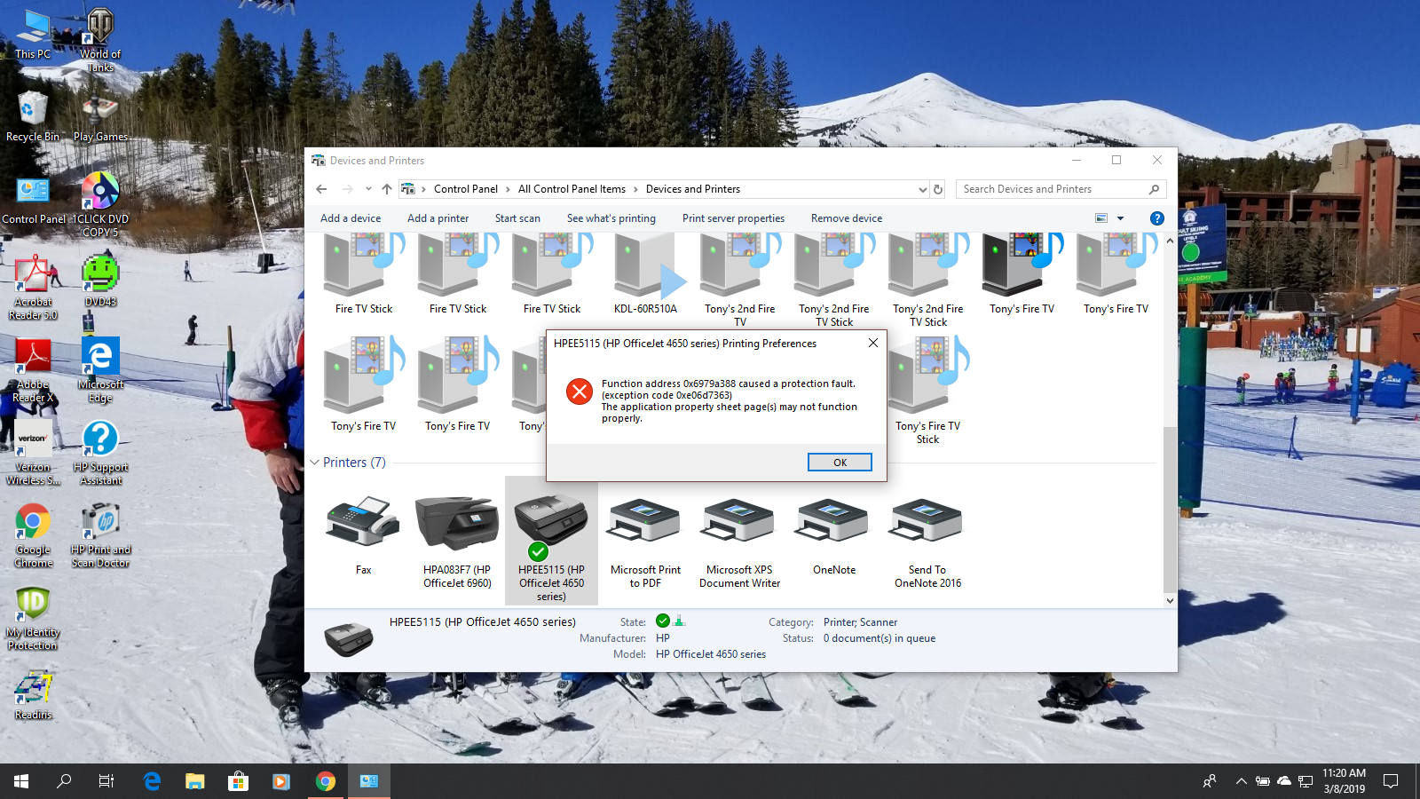Open Devices and Printers help icon
Screen dimensions: 1420x799
[1156, 218]
